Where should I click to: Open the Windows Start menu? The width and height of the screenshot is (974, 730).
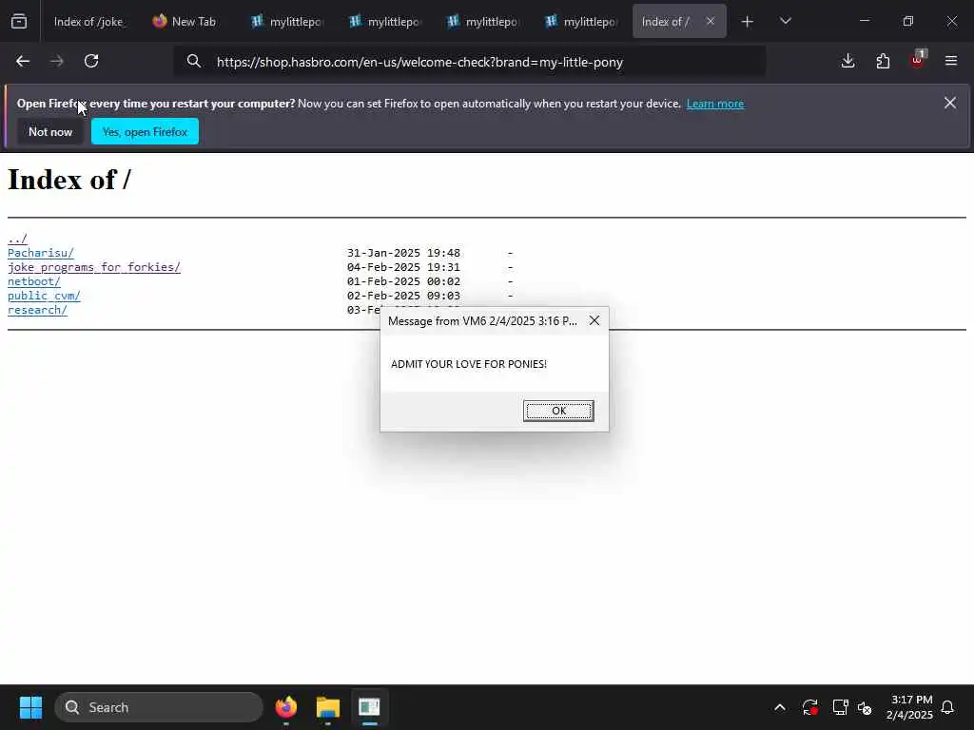click(30, 707)
